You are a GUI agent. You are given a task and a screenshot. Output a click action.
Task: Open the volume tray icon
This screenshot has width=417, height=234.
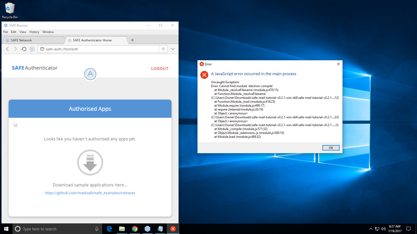coord(383,229)
